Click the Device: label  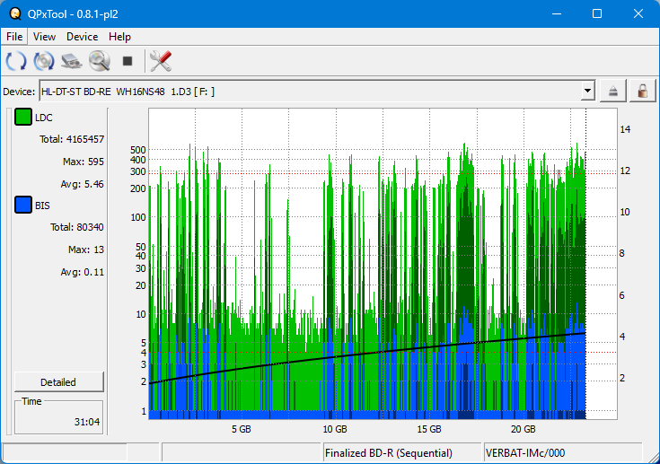point(19,92)
